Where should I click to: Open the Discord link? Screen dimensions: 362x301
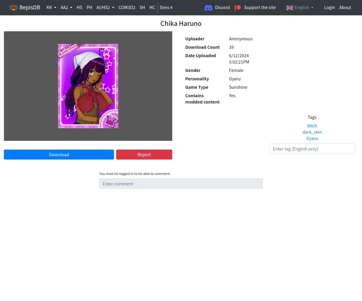[x=222, y=8]
